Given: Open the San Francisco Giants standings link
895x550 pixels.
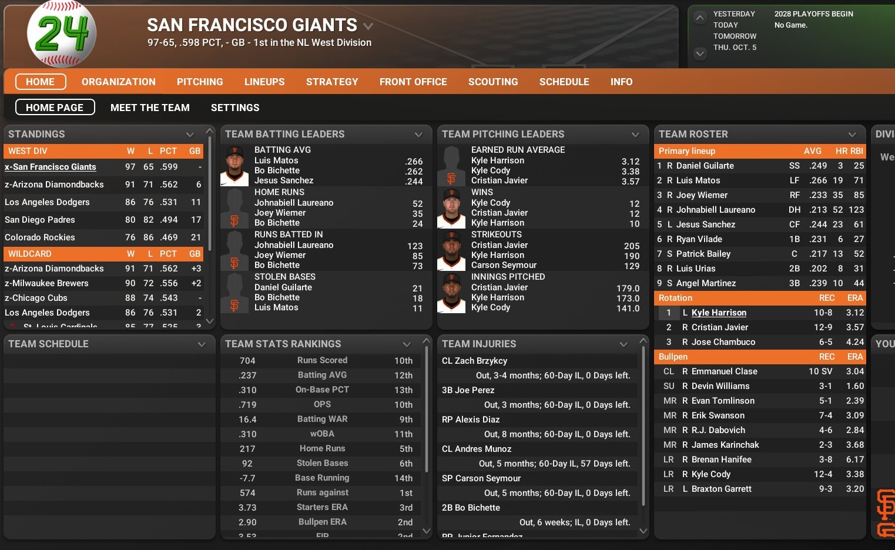Looking at the screenshot, I should pyautogui.click(x=51, y=167).
